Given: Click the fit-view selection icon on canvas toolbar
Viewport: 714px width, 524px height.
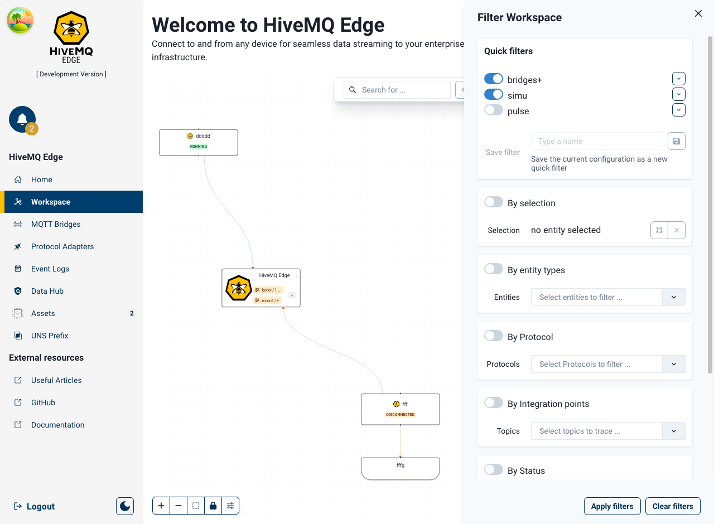Looking at the screenshot, I should 196,506.
